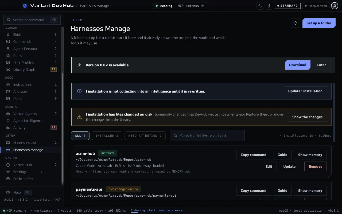Image resolution: width=342 pixels, height=214 pixels.
Task: Open Agent Intelligence in the sidebar
Action: point(32,121)
